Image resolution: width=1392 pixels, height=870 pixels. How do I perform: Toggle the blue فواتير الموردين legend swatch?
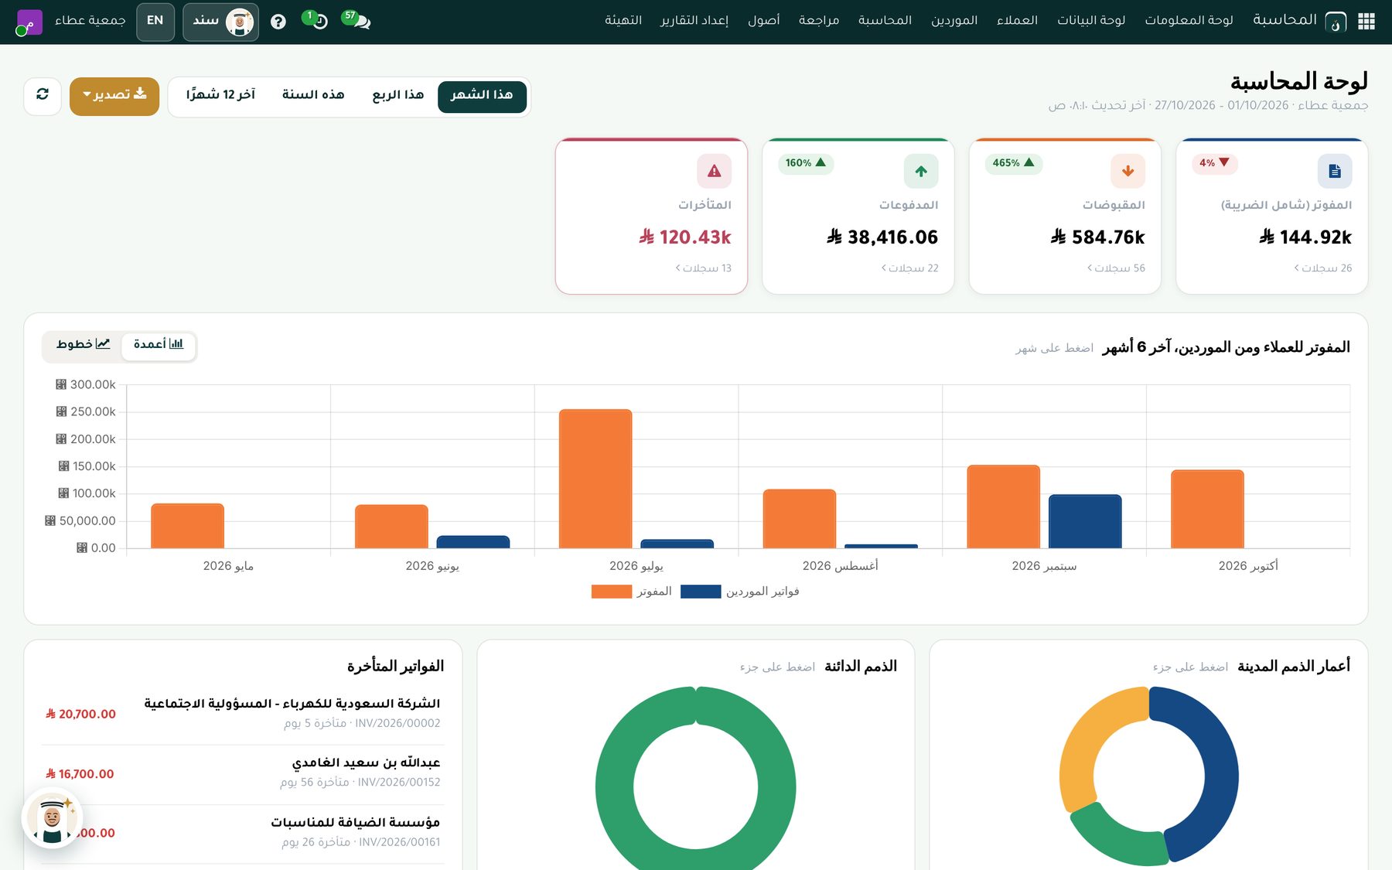tap(701, 592)
